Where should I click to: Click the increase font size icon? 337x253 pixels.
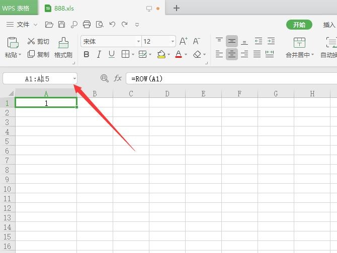183,42
